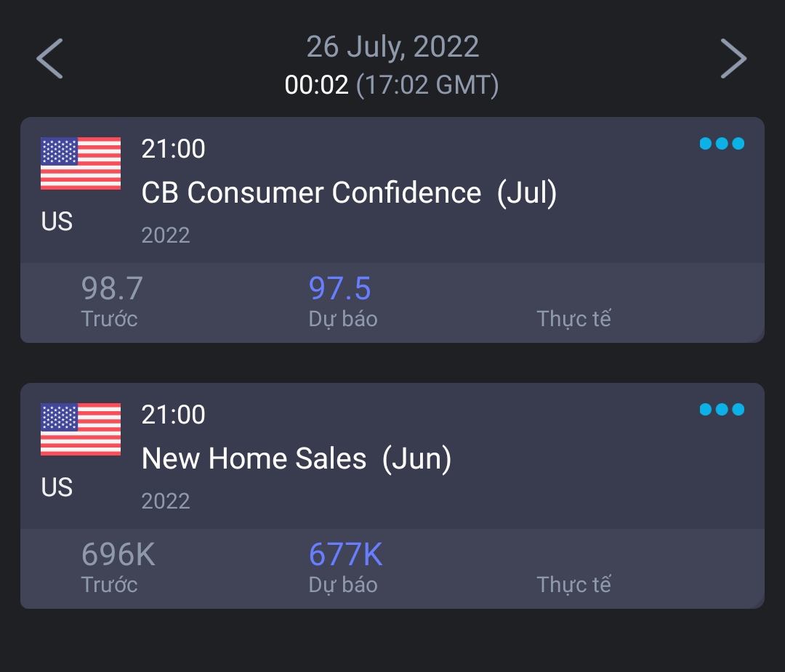Go to next day with right arrow
The height and width of the screenshot is (672, 785).
pos(733,58)
